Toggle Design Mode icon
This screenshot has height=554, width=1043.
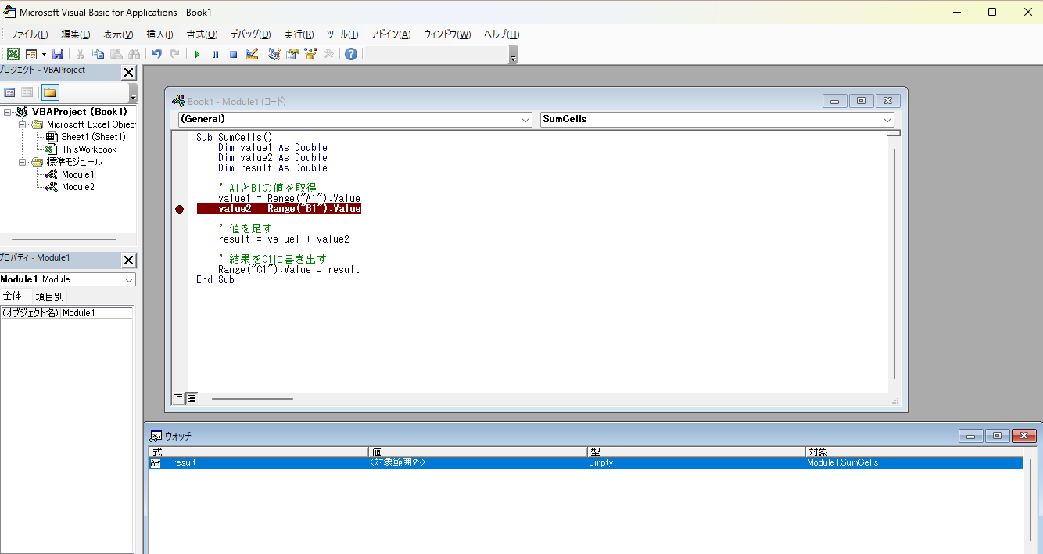click(x=252, y=54)
